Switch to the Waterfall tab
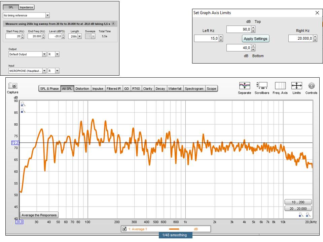The image size is (323, 242). point(175,88)
